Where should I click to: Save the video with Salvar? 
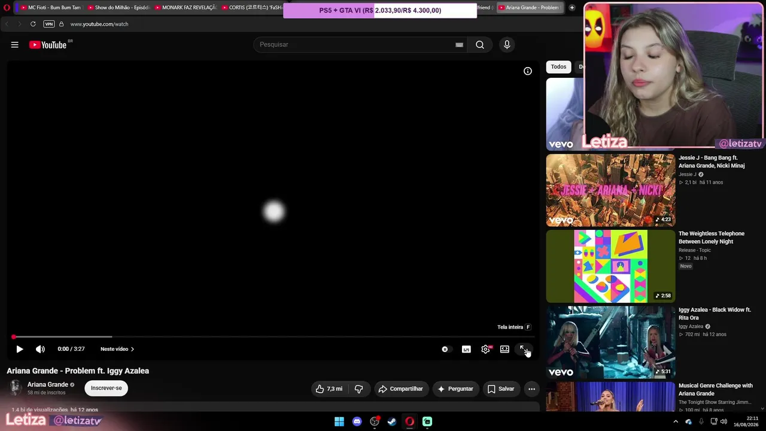pos(501,389)
